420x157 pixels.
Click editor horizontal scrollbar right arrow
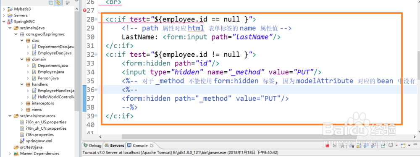[x=415, y=137]
